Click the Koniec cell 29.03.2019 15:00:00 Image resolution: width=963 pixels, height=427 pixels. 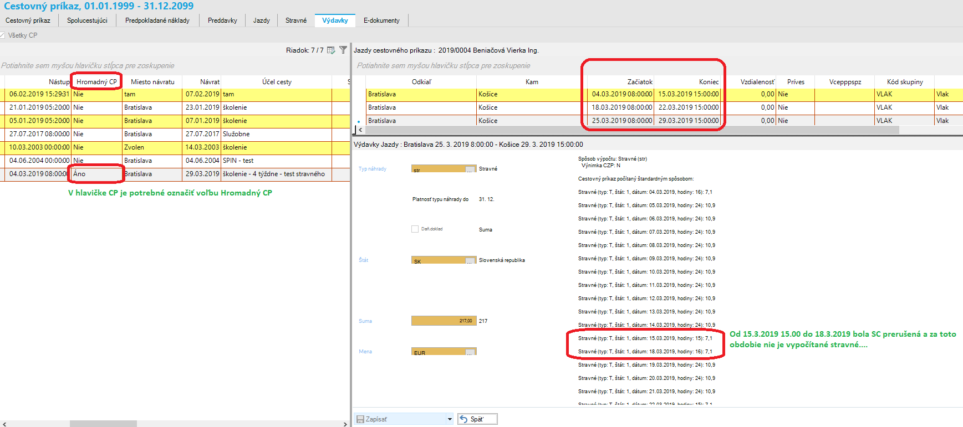coord(688,121)
